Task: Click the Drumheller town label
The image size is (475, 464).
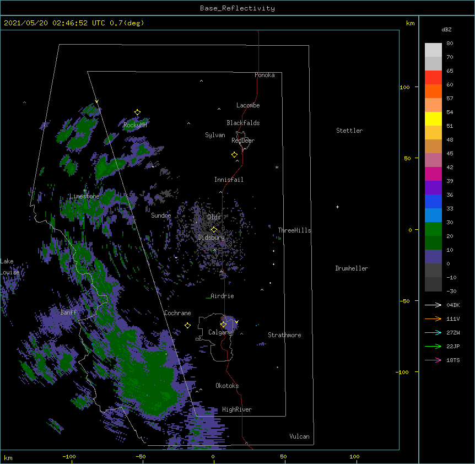Action: pyautogui.click(x=352, y=268)
